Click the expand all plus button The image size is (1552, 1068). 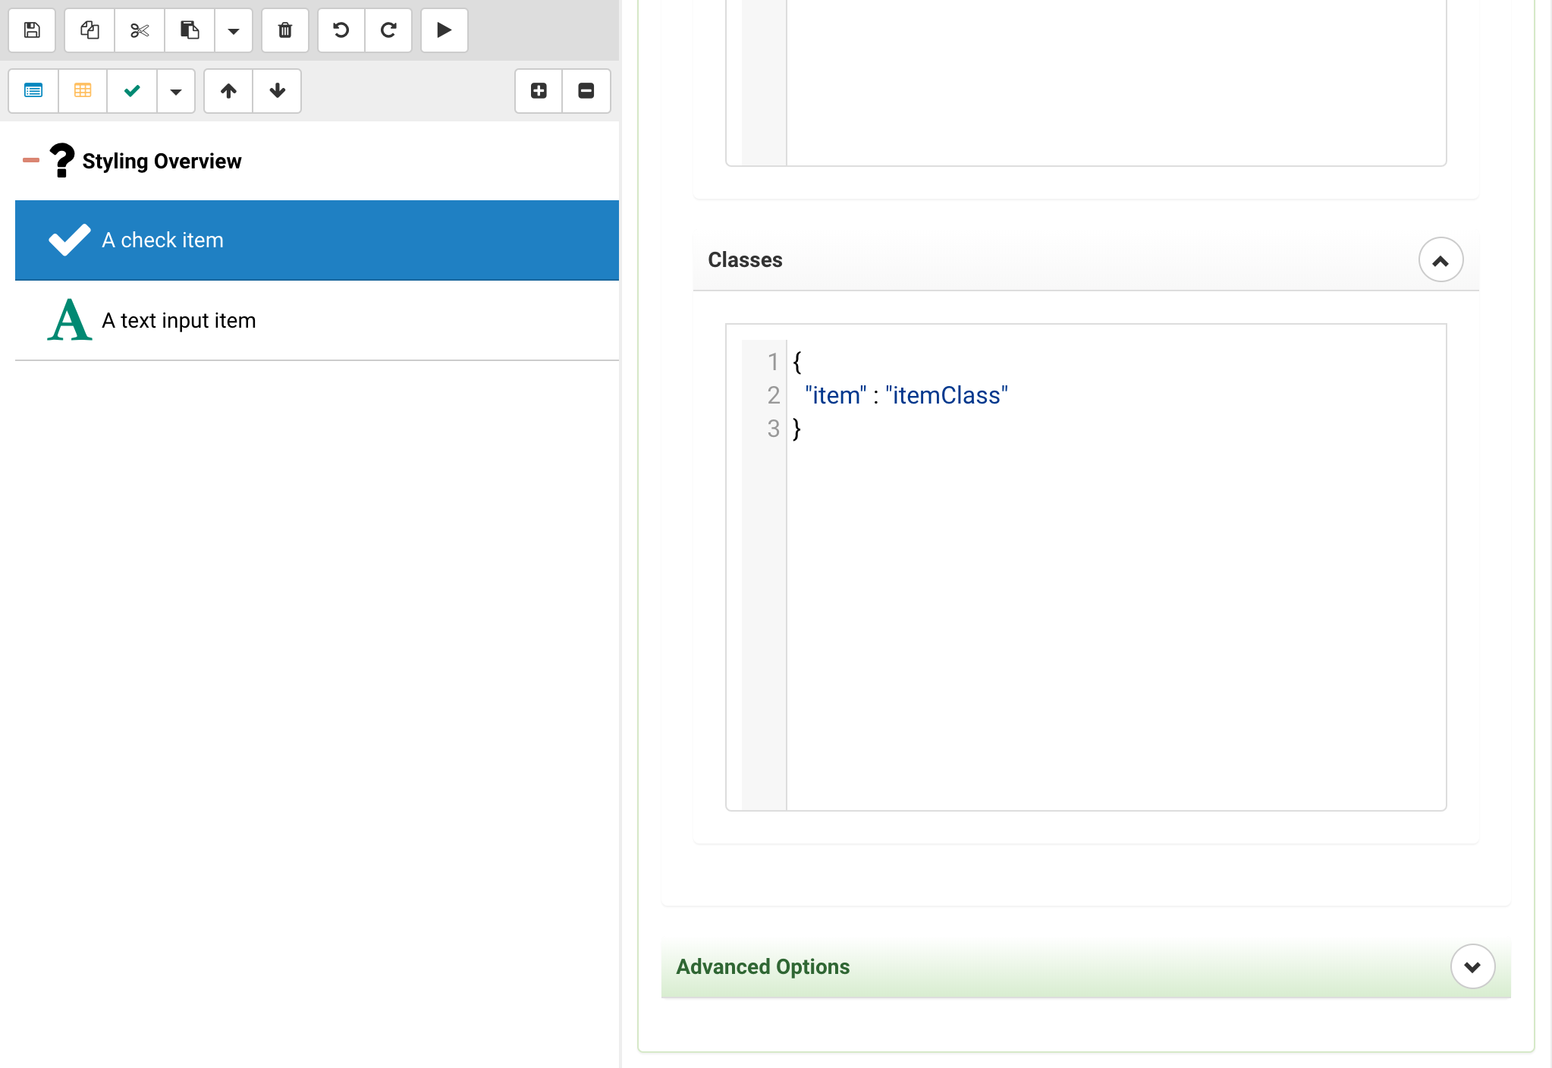pos(539,91)
